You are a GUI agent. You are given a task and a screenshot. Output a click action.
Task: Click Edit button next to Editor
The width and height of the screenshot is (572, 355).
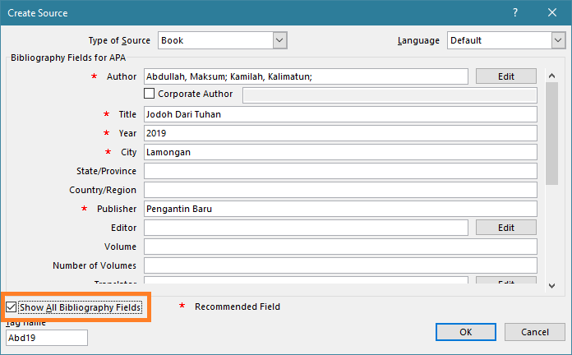click(506, 228)
